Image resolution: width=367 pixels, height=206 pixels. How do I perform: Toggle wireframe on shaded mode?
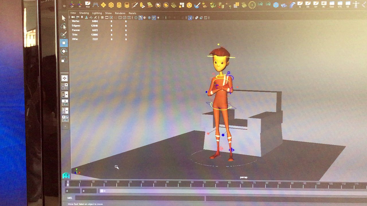(x=149, y=18)
